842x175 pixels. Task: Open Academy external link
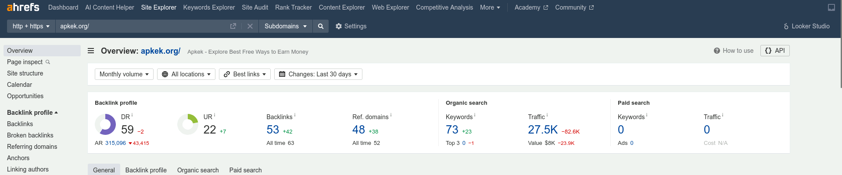pyautogui.click(x=531, y=7)
